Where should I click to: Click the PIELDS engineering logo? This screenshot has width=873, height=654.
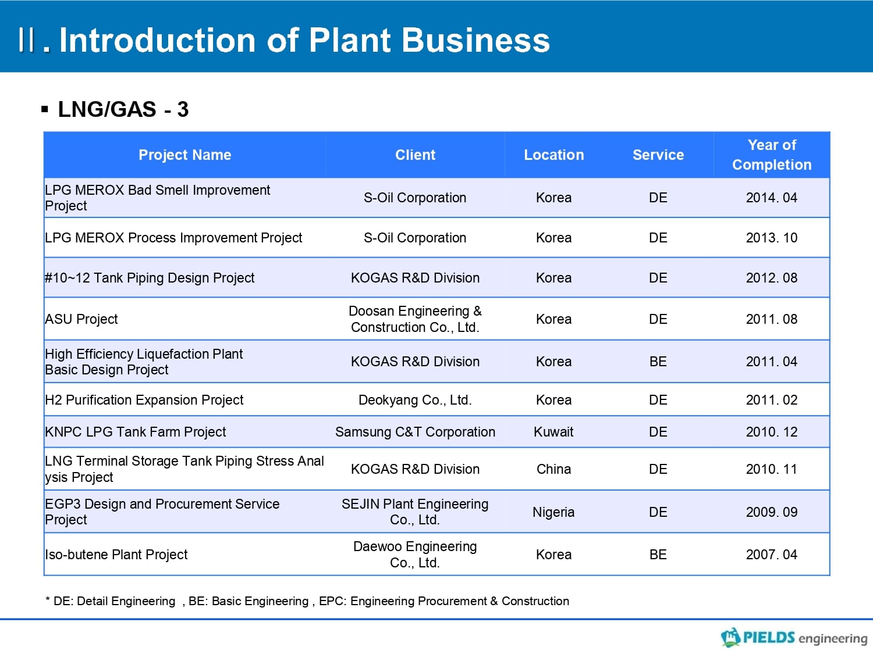point(794,638)
